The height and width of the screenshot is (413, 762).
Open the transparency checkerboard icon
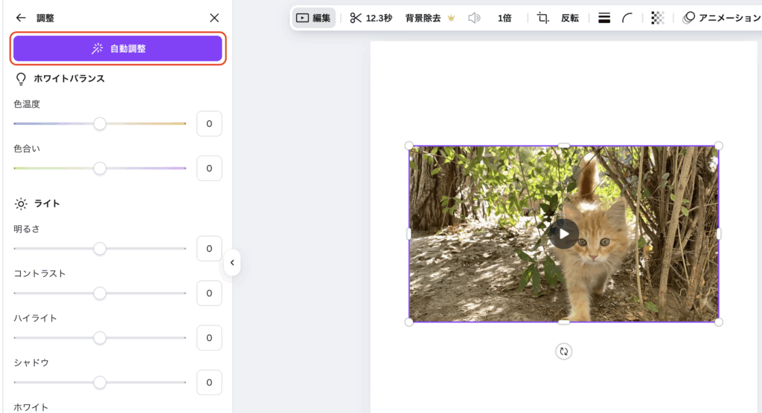click(657, 18)
